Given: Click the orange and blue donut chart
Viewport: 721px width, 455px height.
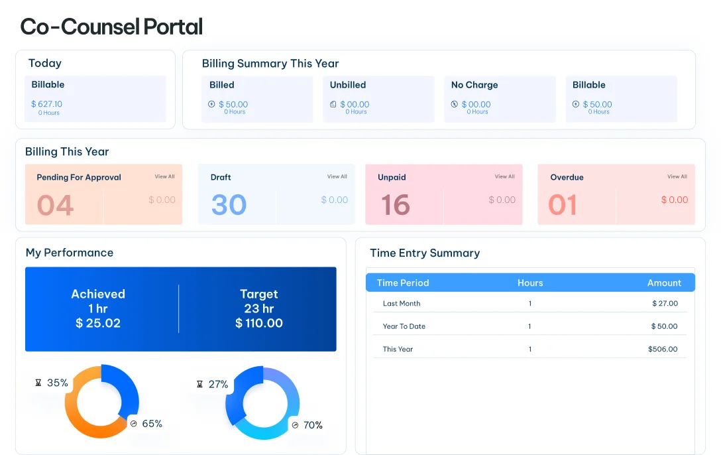Looking at the screenshot, I should click(x=101, y=401).
